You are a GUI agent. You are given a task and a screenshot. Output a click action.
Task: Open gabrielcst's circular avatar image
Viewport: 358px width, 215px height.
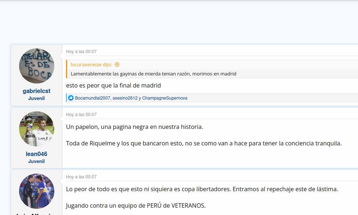(37, 66)
